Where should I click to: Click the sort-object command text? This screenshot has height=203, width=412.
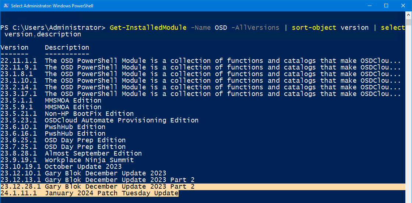[x=314, y=28]
